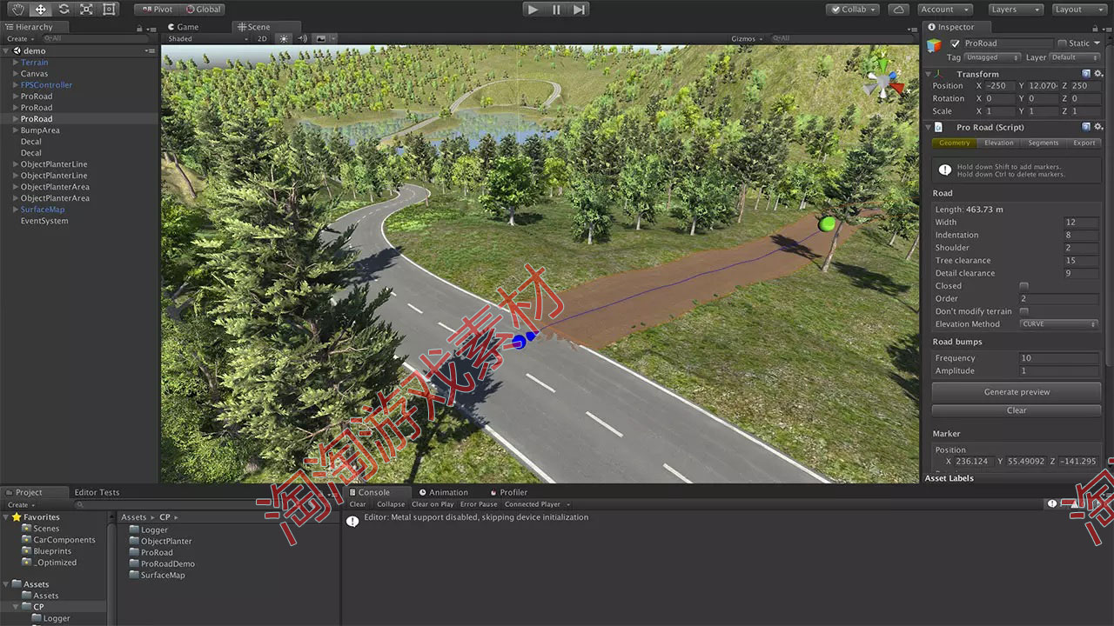The width and height of the screenshot is (1114, 626).
Task: Open the Layout dropdown
Action: 1079,9
